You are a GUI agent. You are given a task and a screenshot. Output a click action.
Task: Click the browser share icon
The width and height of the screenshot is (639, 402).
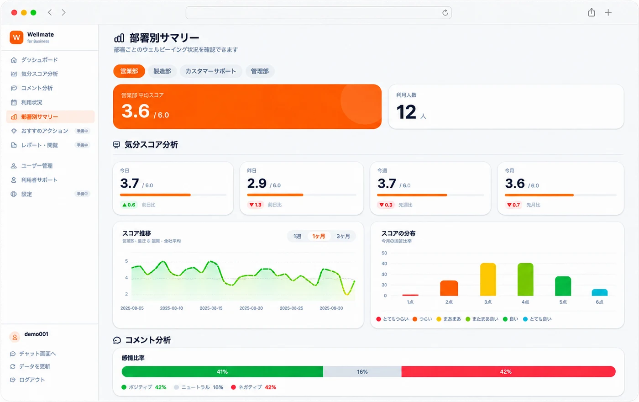pyautogui.click(x=592, y=12)
